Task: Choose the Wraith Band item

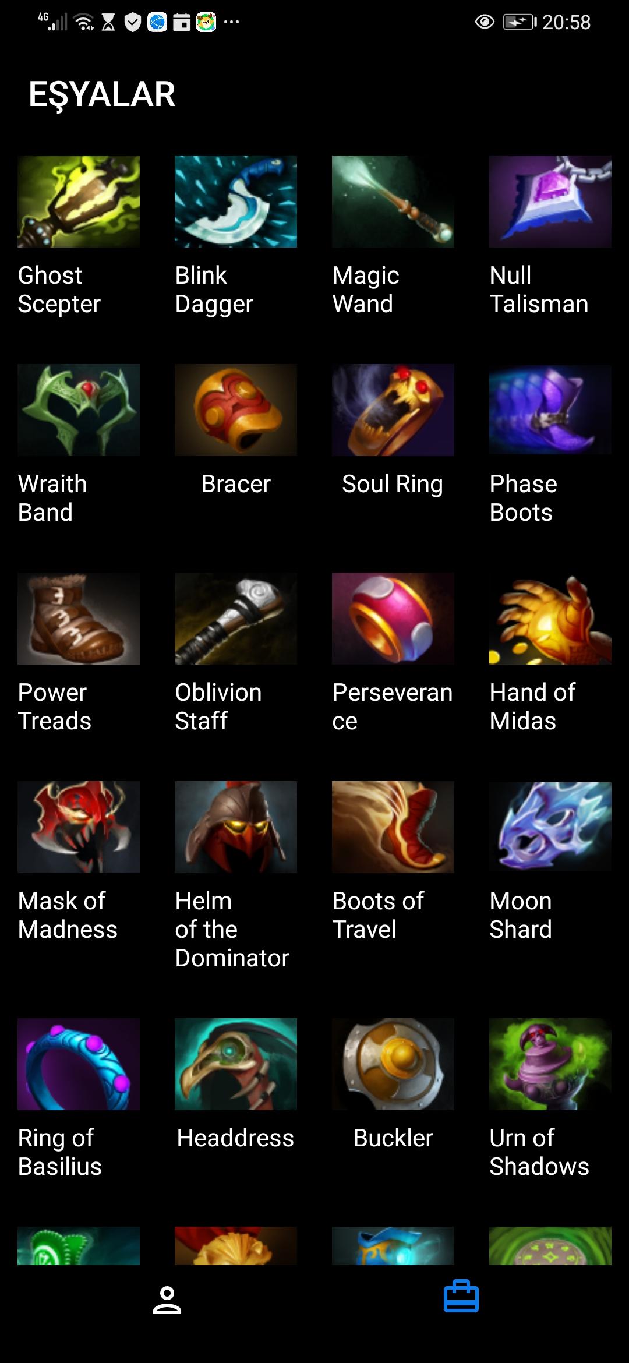Action: pos(79,410)
